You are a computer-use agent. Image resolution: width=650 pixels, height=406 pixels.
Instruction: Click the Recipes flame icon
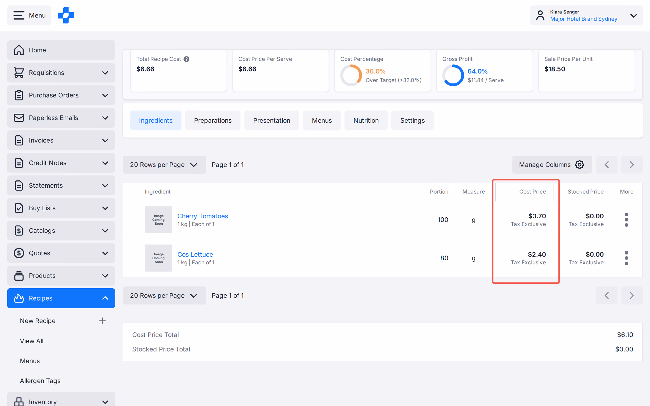(x=19, y=298)
